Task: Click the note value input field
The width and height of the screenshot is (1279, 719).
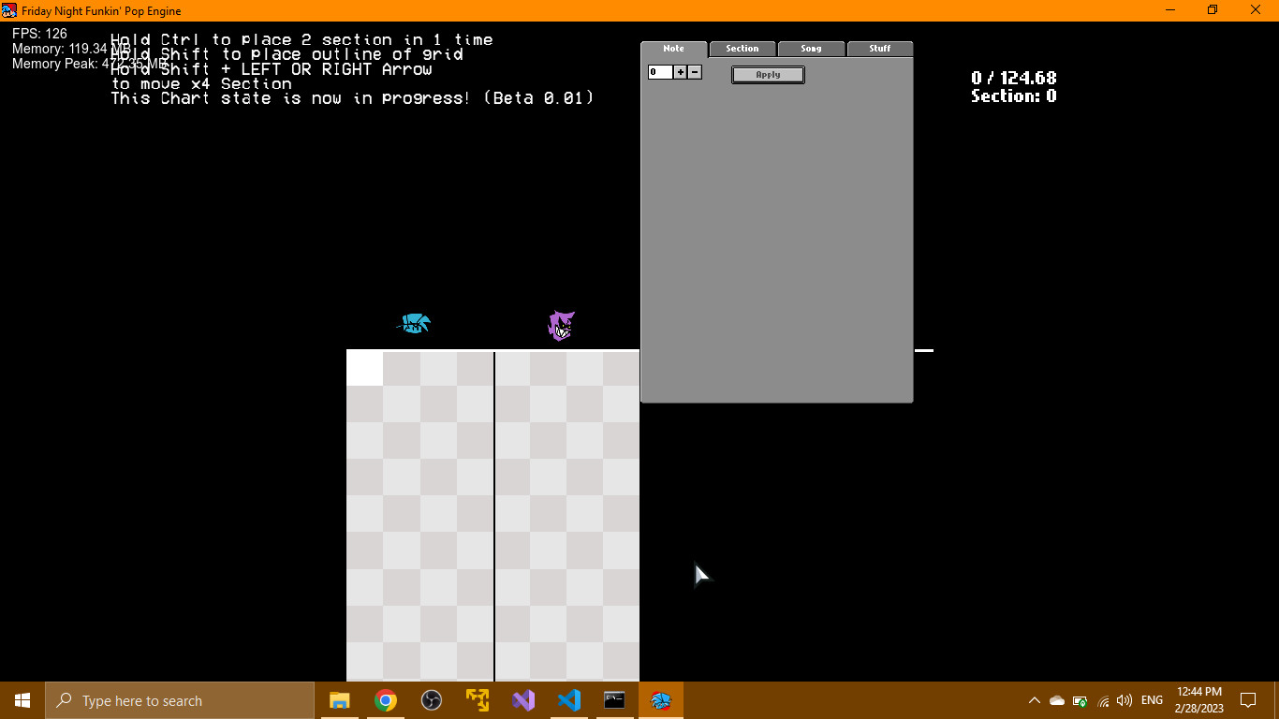Action: pyautogui.click(x=660, y=72)
